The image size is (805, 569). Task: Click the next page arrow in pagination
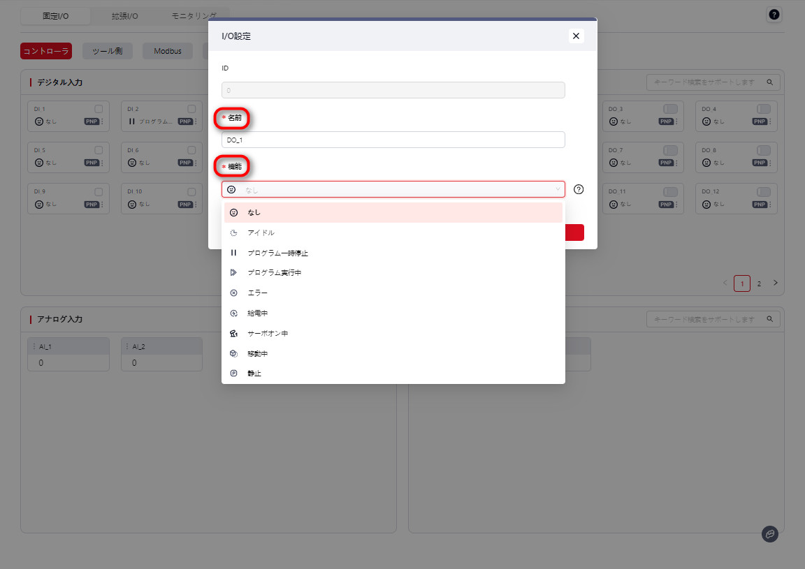(x=775, y=283)
